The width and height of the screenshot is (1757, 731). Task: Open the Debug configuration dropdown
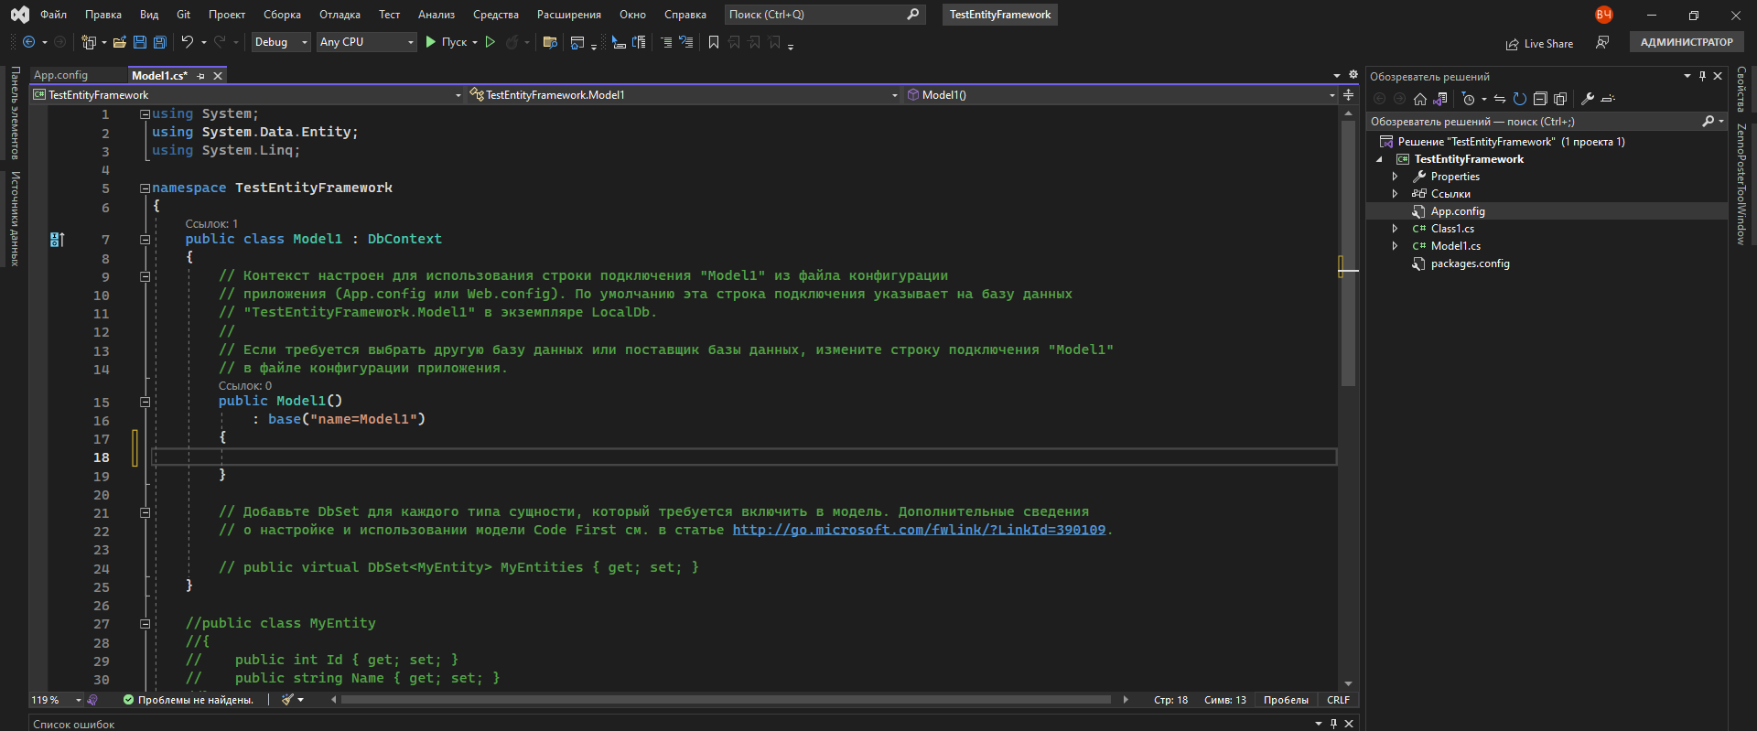pyautogui.click(x=281, y=42)
